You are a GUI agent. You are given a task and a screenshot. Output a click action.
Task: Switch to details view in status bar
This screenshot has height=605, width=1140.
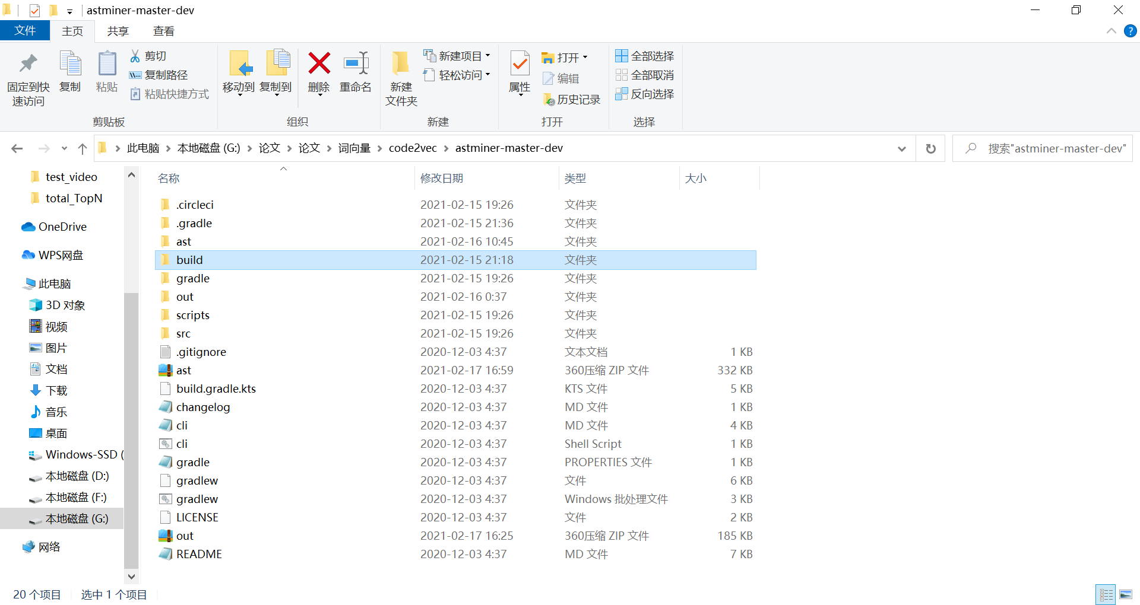click(1106, 594)
